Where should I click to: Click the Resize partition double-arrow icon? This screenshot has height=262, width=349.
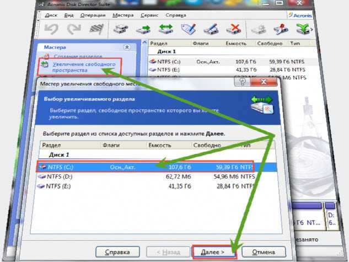[166, 29]
